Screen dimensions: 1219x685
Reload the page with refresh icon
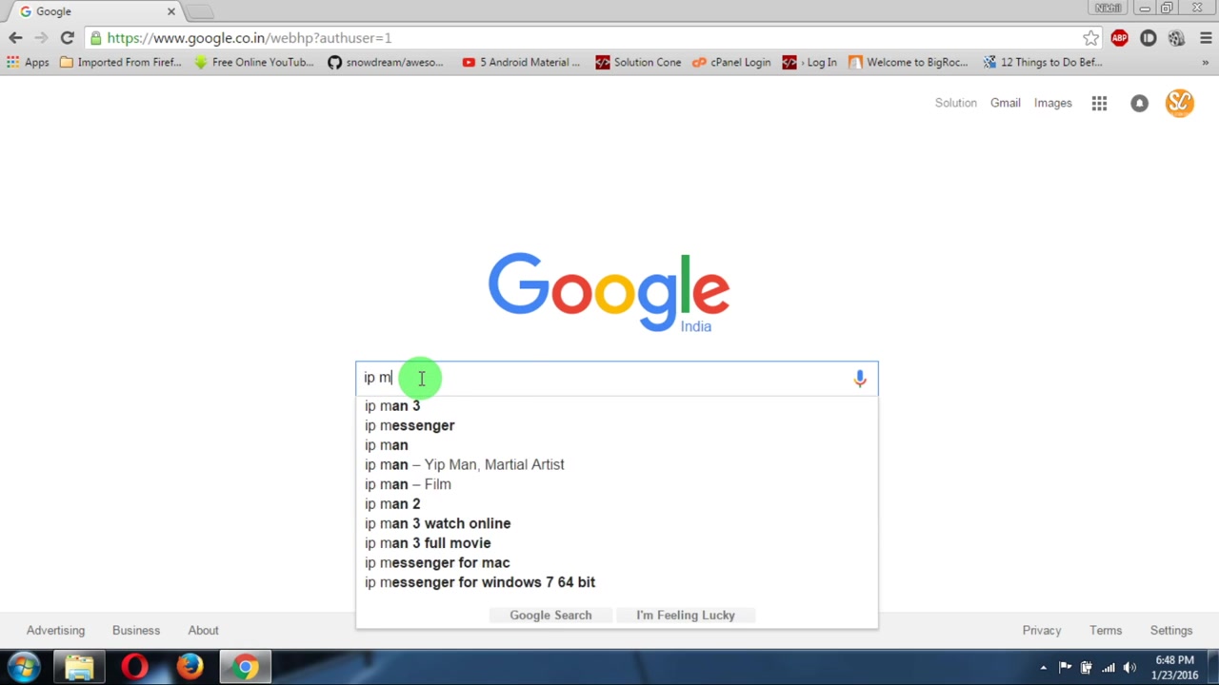[67, 38]
